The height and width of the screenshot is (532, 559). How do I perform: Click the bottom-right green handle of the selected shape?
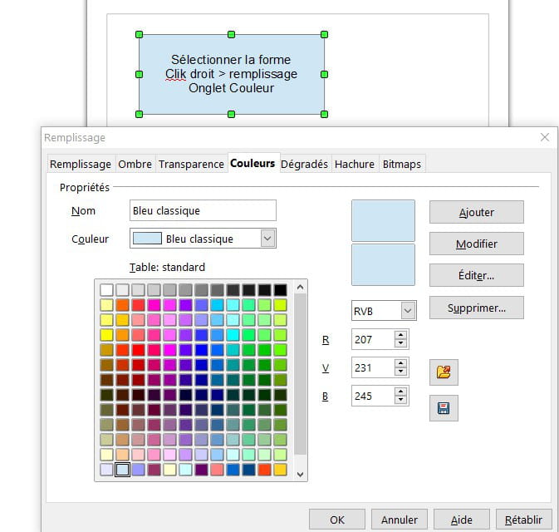pos(324,114)
